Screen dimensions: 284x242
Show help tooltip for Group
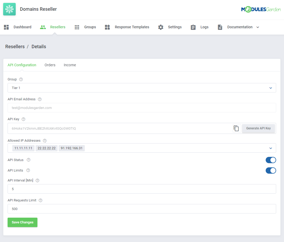click(x=21, y=79)
